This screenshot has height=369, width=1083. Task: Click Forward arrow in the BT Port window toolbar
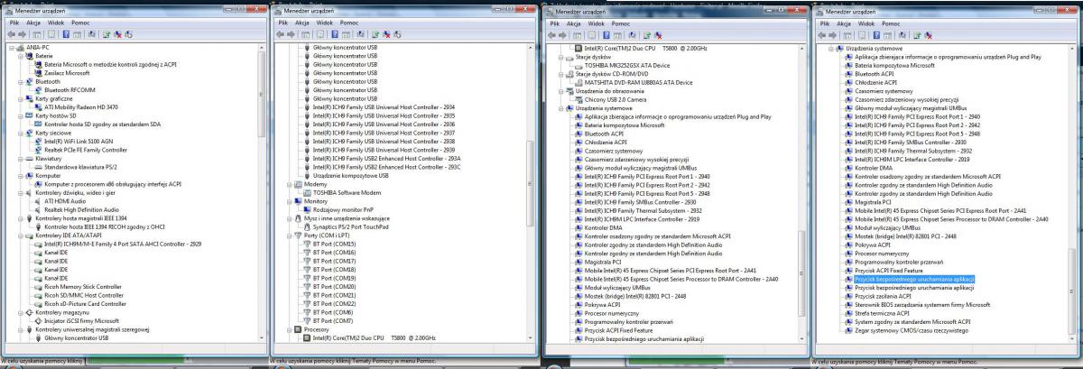pyautogui.click(x=291, y=34)
